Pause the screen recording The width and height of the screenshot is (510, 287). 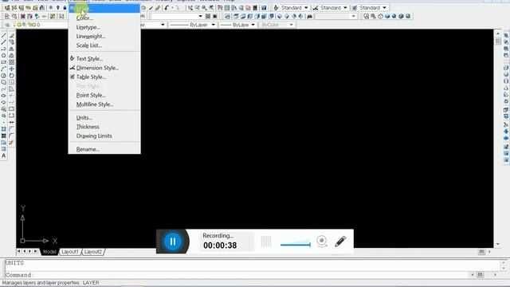tap(172, 241)
